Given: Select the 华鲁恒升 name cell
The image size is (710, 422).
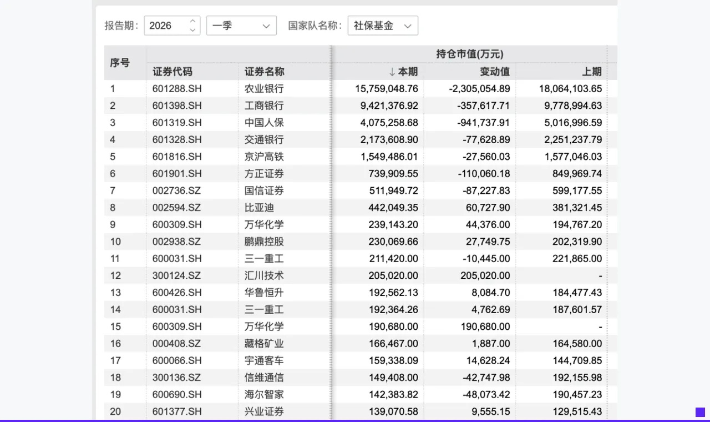Looking at the screenshot, I should tap(264, 293).
